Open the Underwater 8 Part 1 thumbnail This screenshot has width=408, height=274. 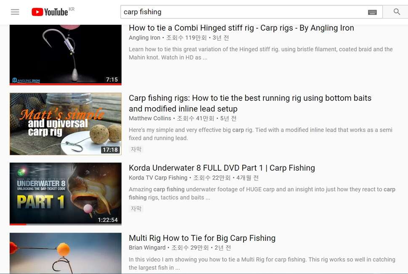(66, 194)
